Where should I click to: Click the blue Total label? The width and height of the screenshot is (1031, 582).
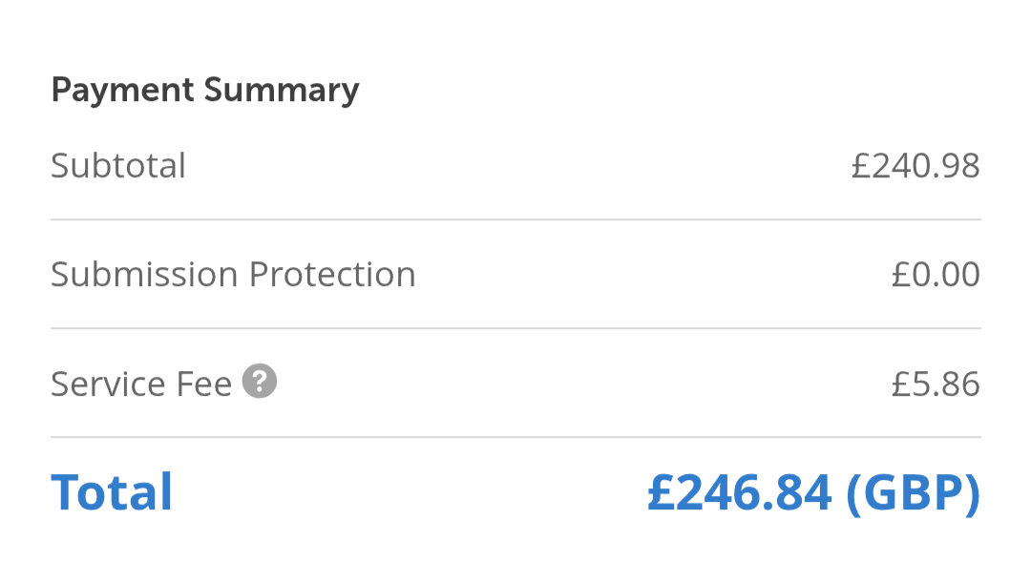coord(112,492)
